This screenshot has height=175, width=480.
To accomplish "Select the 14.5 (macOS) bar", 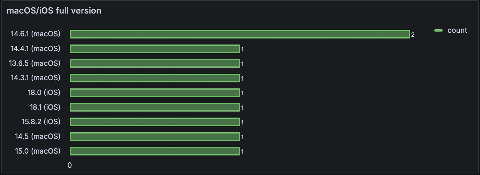I will click(x=155, y=137).
